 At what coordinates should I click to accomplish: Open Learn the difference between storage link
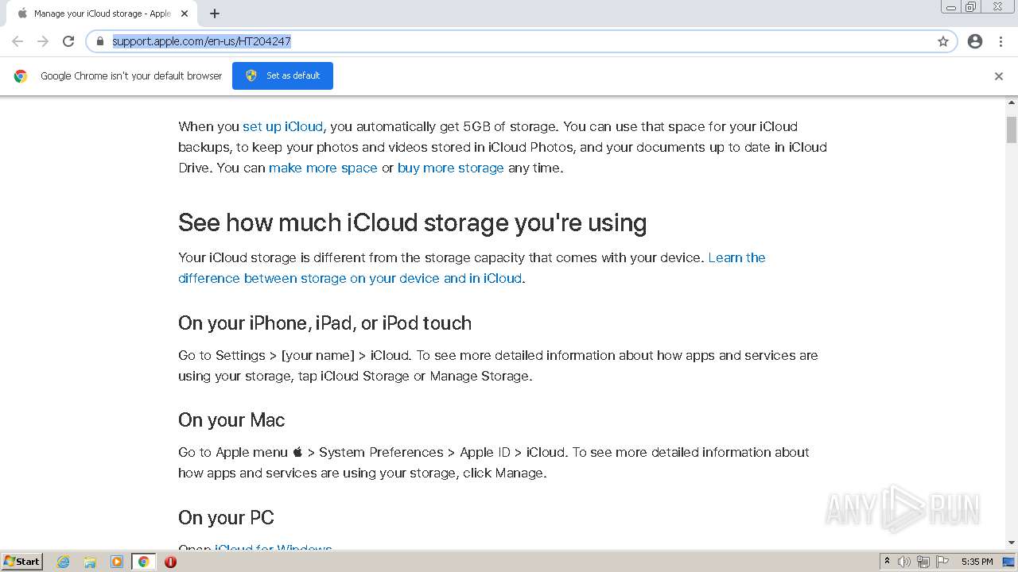click(472, 268)
